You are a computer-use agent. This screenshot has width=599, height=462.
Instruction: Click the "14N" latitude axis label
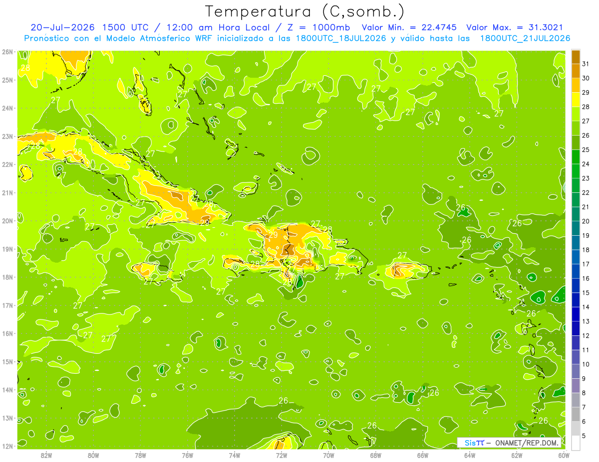[7, 389]
